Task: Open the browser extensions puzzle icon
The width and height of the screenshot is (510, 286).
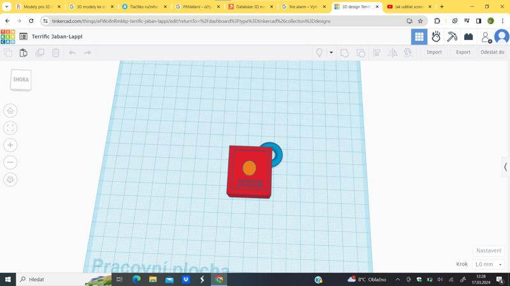Action: [437, 21]
